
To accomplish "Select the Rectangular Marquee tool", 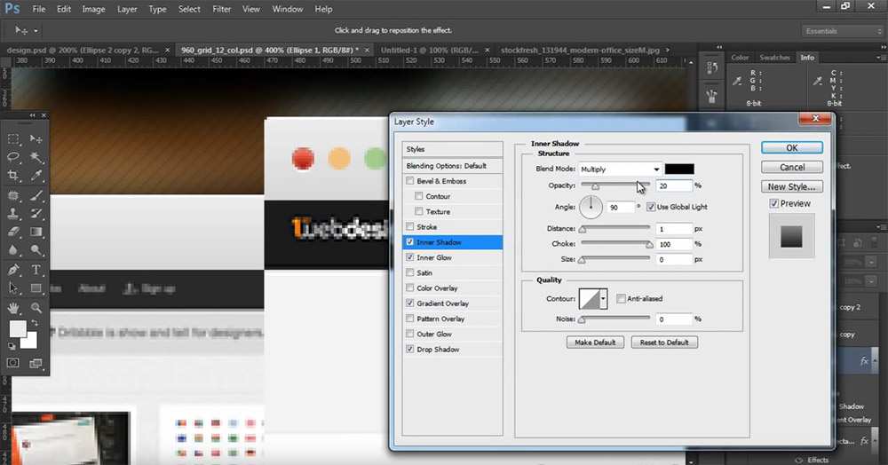I will click(x=14, y=139).
